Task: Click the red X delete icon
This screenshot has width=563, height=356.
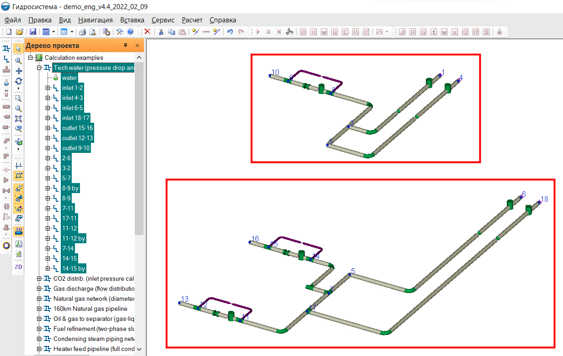Action: point(148,32)
